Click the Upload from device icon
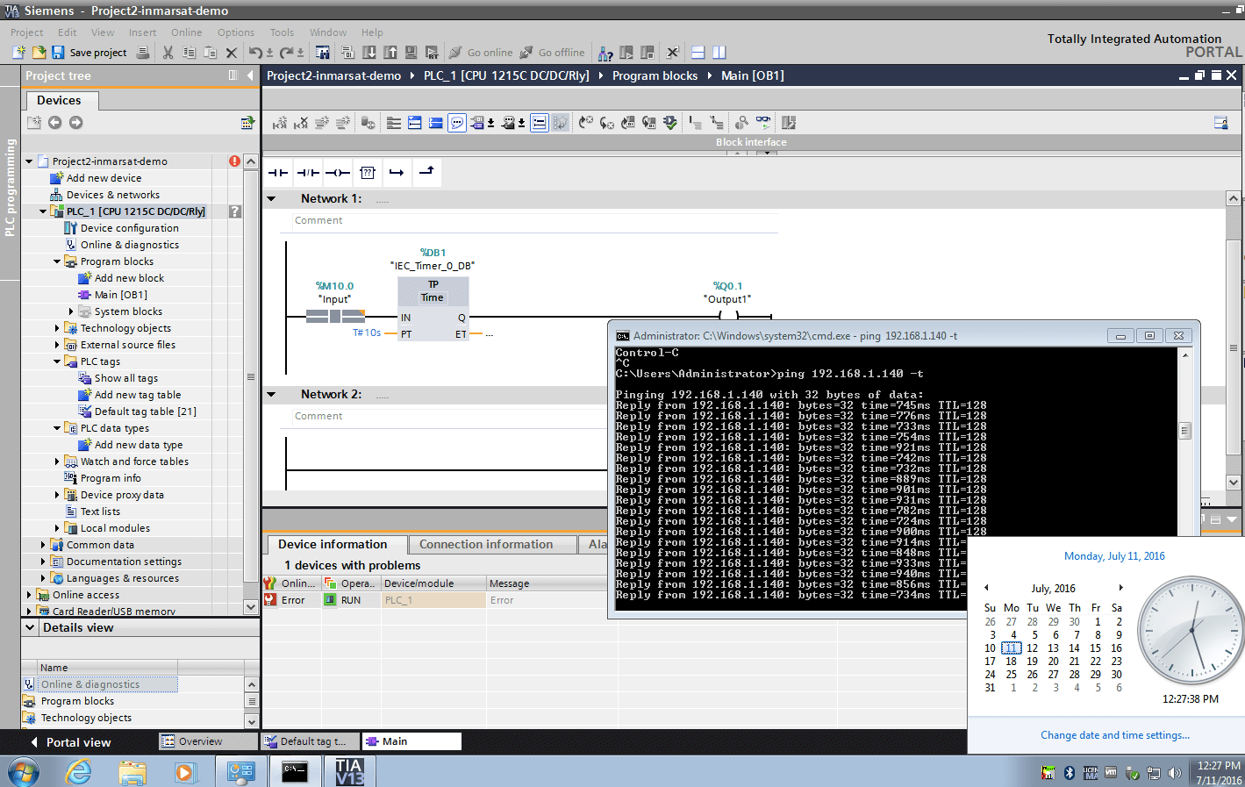 tap(390, 53)
